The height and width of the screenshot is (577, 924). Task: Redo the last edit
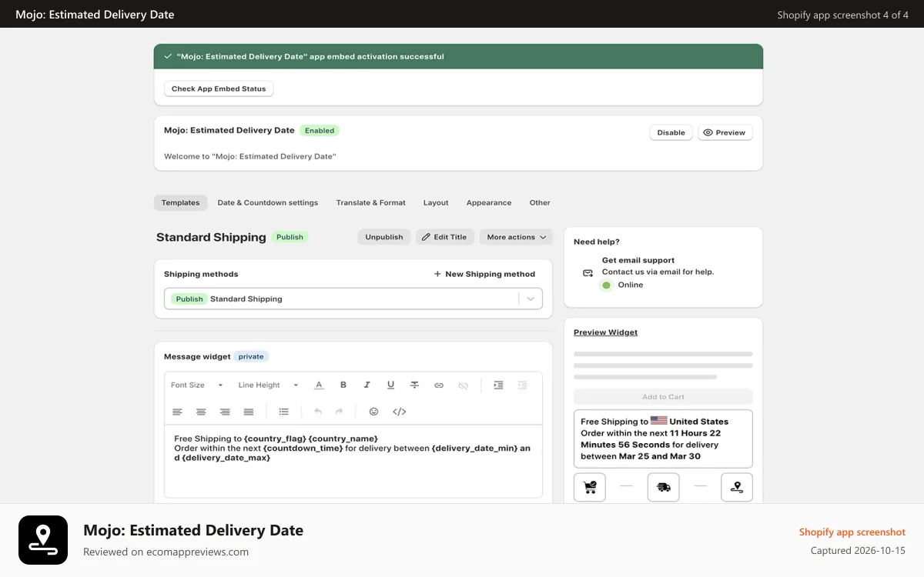pyautogui.click(x=340, y=412)
